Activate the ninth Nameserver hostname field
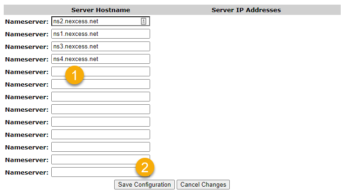 (100, 122)
